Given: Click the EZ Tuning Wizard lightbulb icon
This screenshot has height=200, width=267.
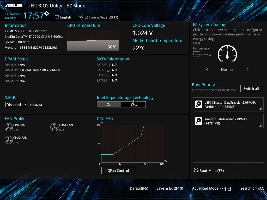Looking at the screenshot, I should [x=81, y=17].
